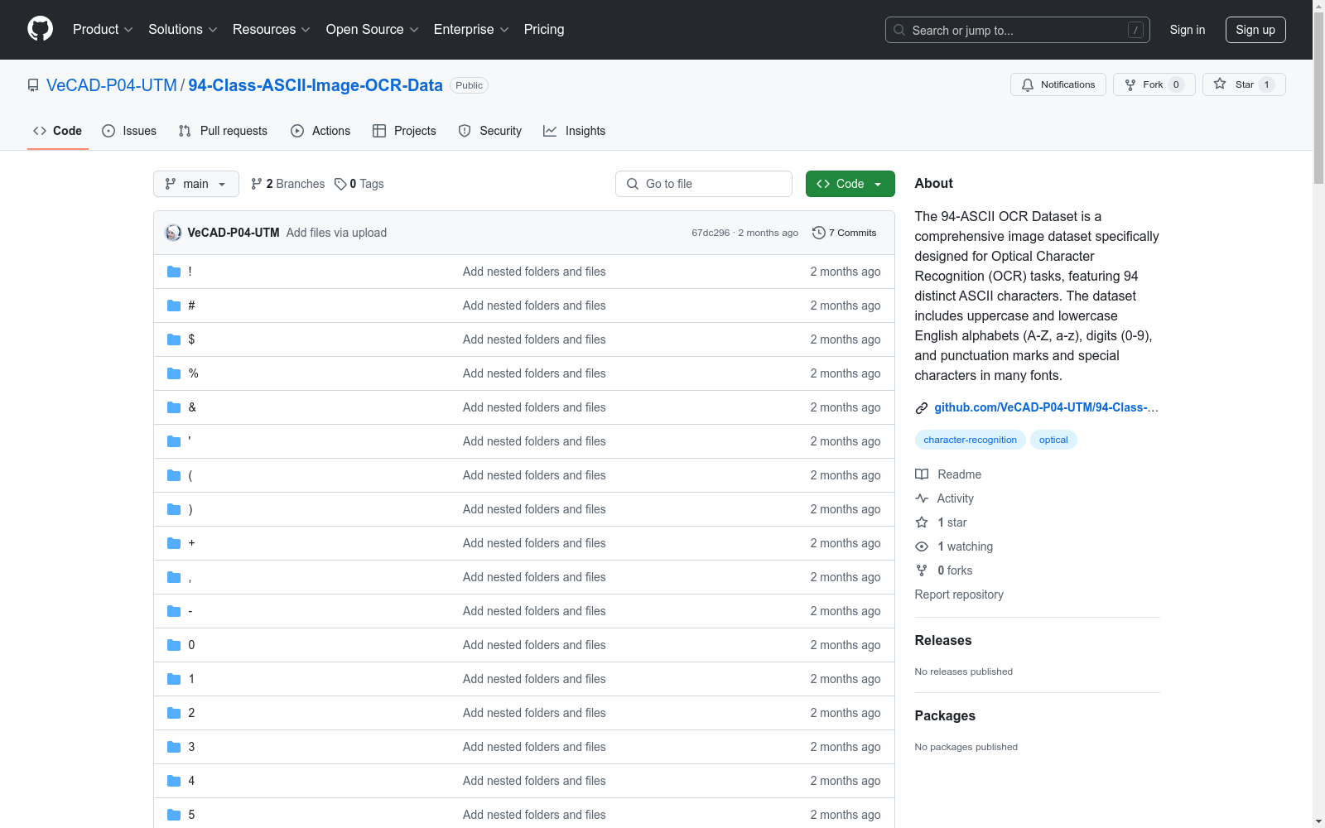Click the folder icon beside ) folder
Screen dimensions: 1325x828
(174, 509)
